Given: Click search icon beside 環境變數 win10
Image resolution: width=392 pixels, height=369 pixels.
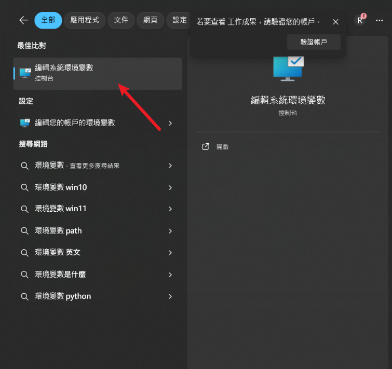Looking at the screenshot, I should 24,187.
